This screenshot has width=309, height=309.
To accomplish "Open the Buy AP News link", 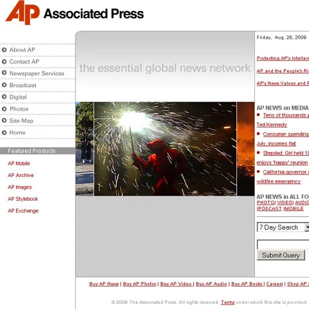I will pyautogui.click(x=104, y=284).
